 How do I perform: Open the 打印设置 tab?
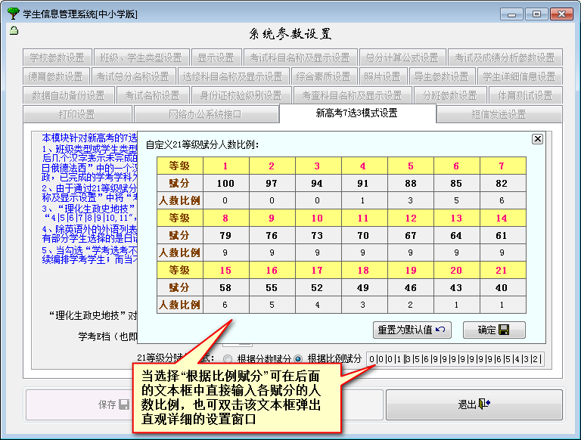pyautogui.click(x=77, y=114)
